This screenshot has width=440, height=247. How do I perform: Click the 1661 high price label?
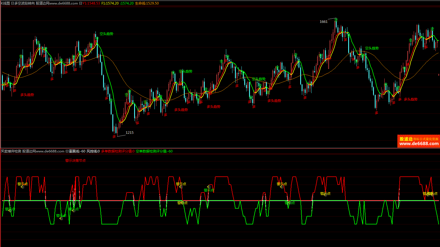[323, 22]
